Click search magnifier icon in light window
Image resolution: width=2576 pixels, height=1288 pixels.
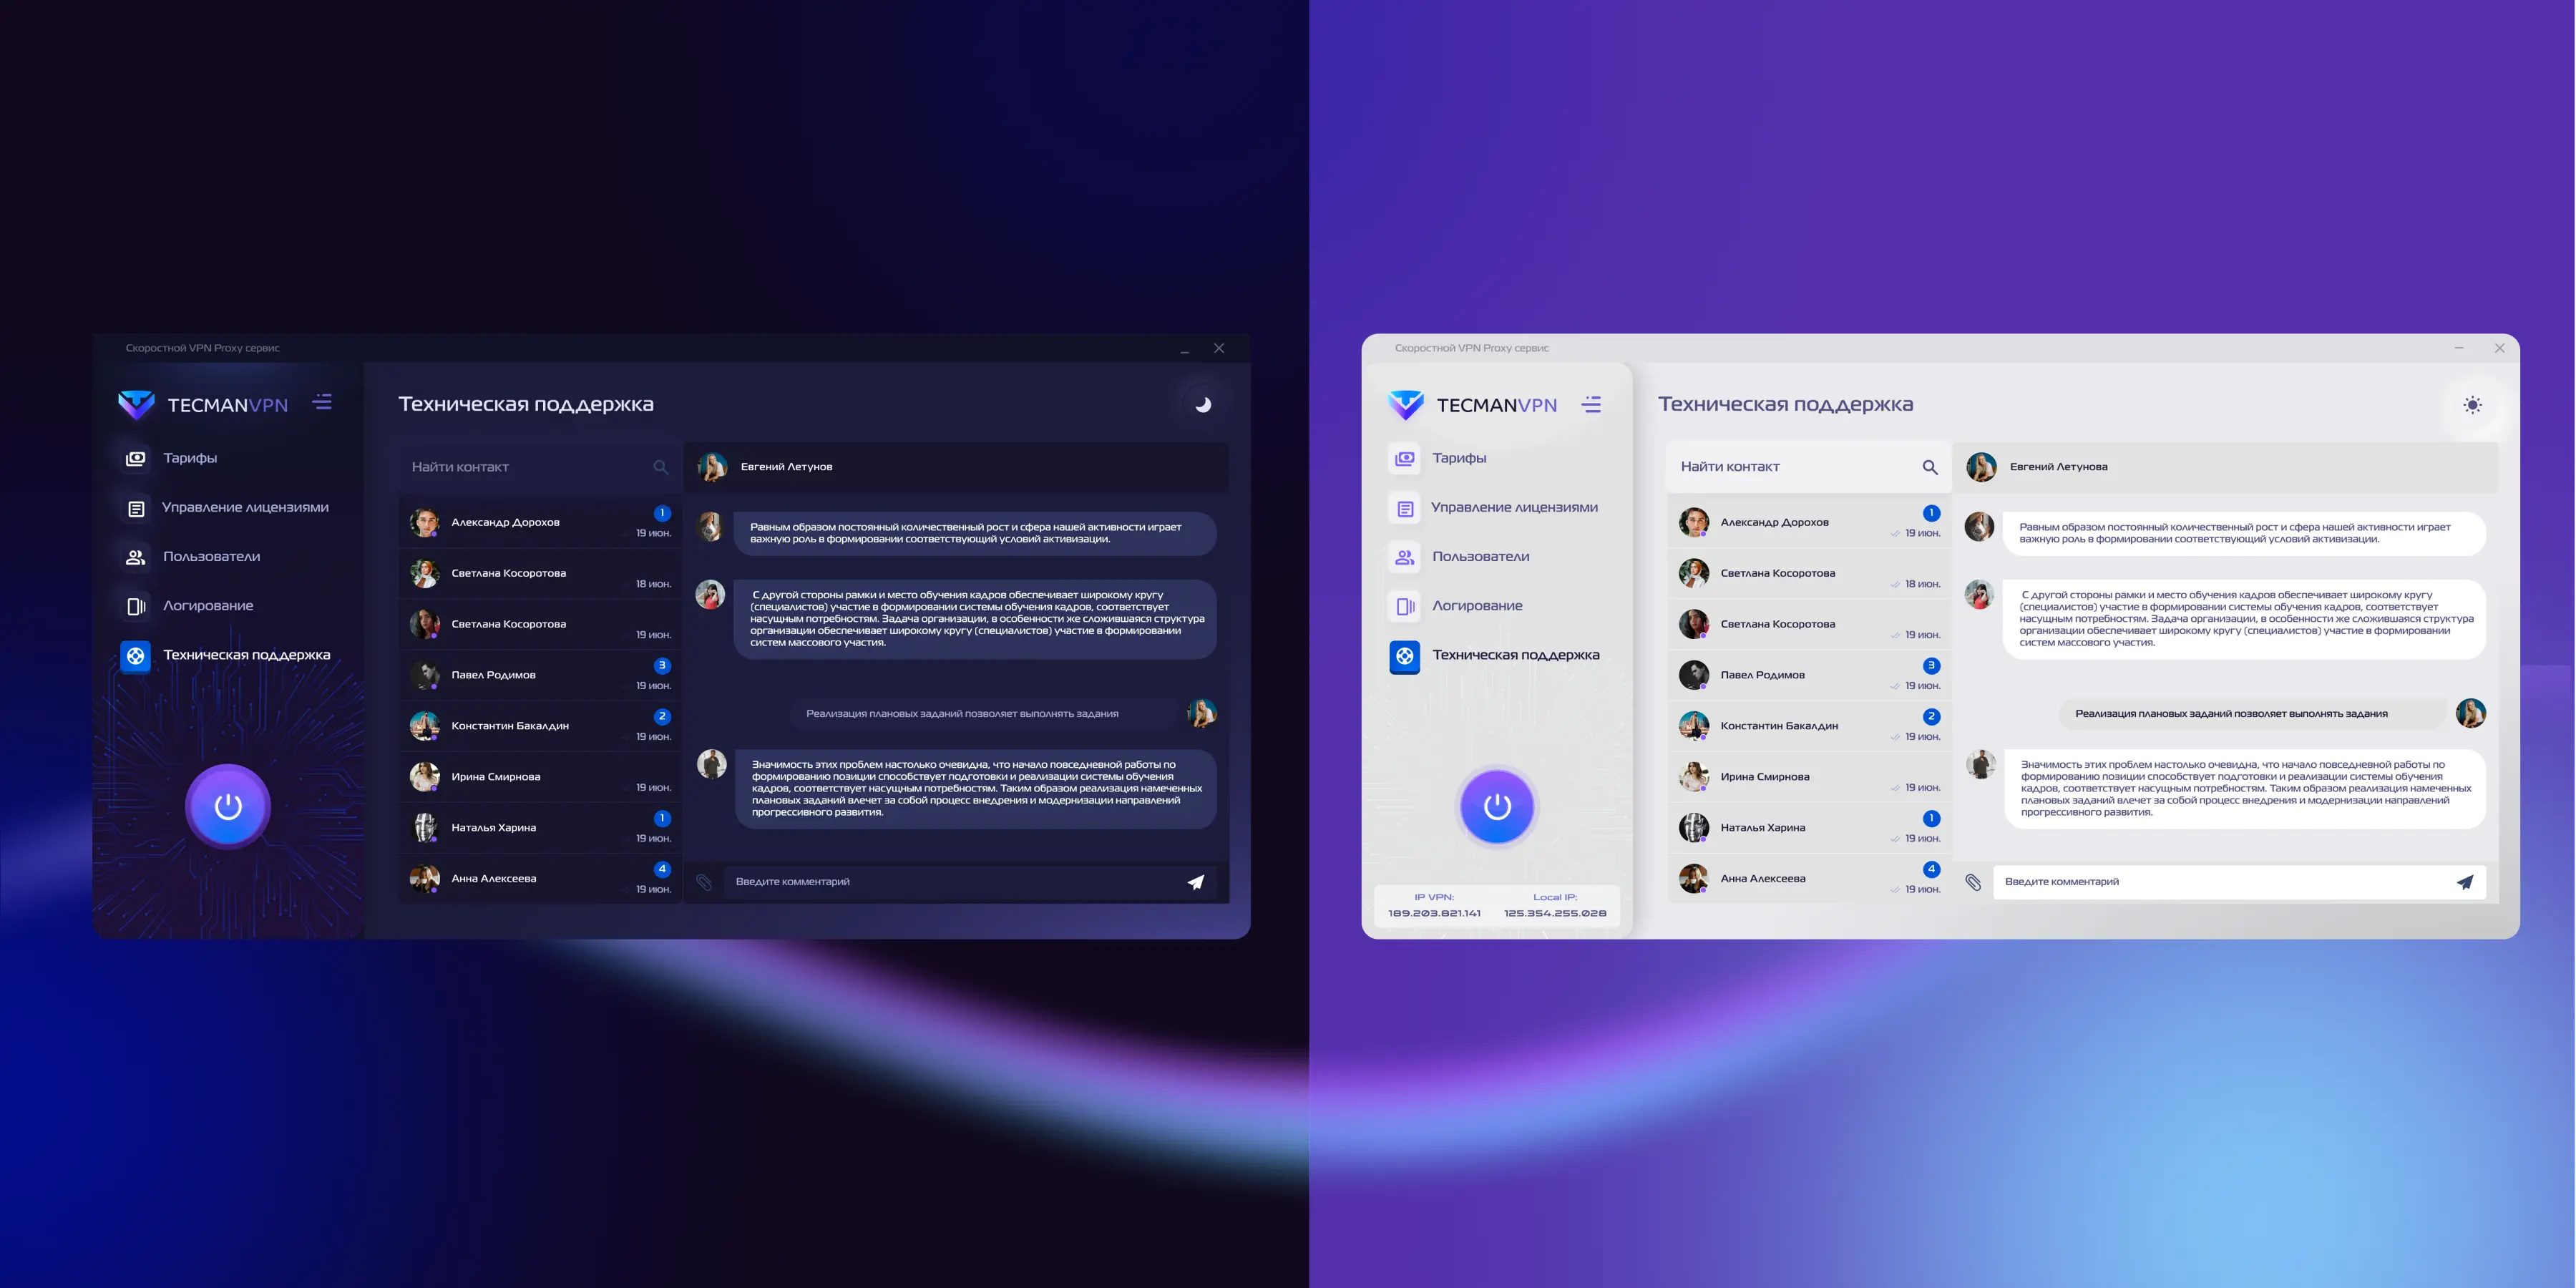pos(1930,467)
